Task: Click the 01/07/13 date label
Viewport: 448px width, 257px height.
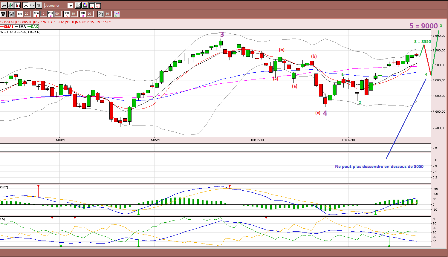Action: coord(348,140)
